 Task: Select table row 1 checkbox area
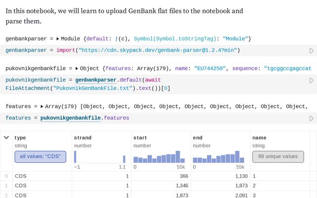click(6, 186)
